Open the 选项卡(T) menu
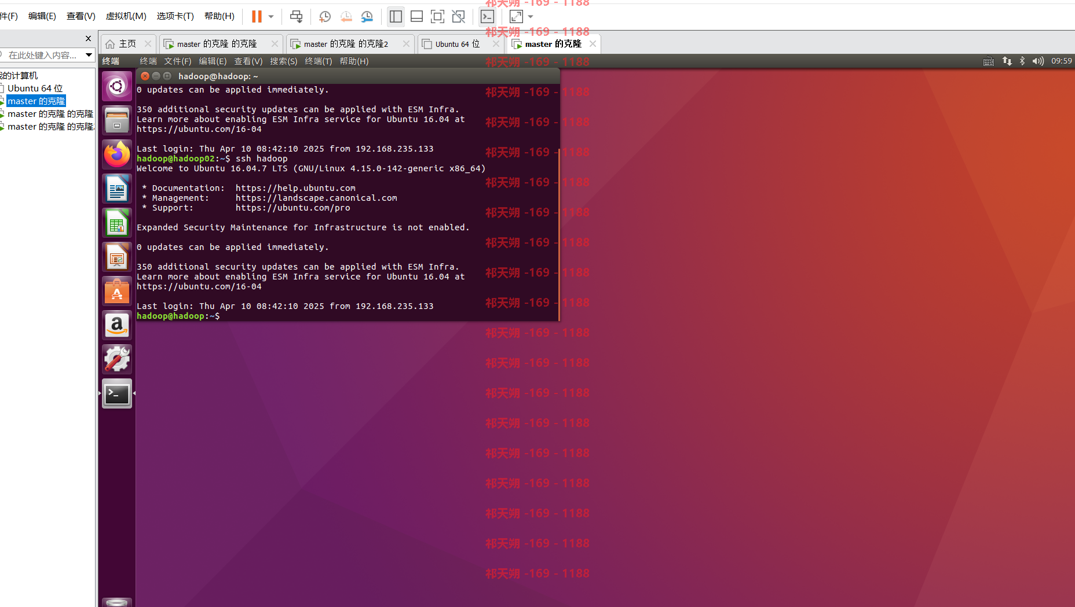 (x=175, y=16)
